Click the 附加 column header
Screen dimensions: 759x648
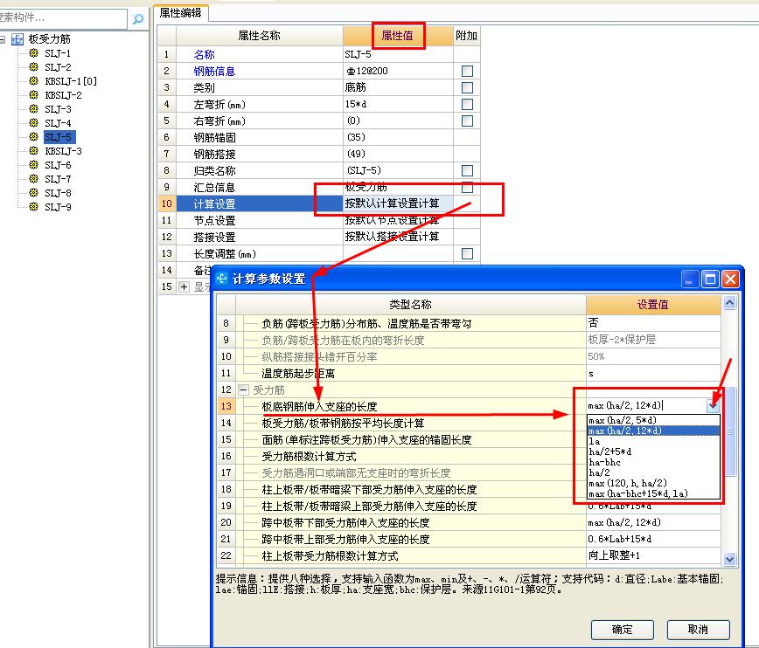click(x=467, y=35)
